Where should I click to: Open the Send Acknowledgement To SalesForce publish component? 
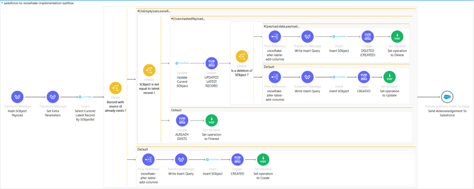(x=447, y=97)
